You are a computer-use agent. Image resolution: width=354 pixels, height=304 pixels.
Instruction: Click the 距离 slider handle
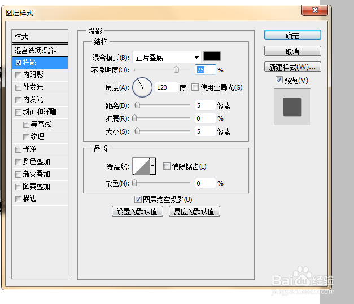tap(137, 105)
